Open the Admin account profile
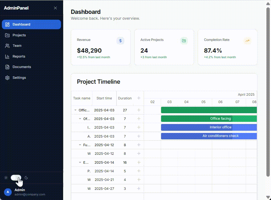271x200 pixels. [18, 191]
